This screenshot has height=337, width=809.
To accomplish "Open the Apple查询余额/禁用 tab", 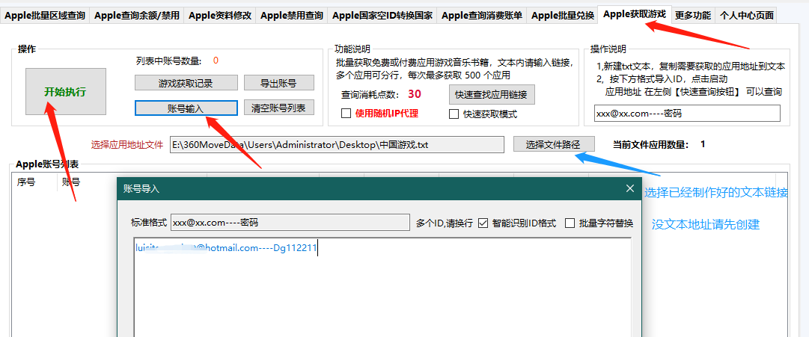I will coord(137,16).
